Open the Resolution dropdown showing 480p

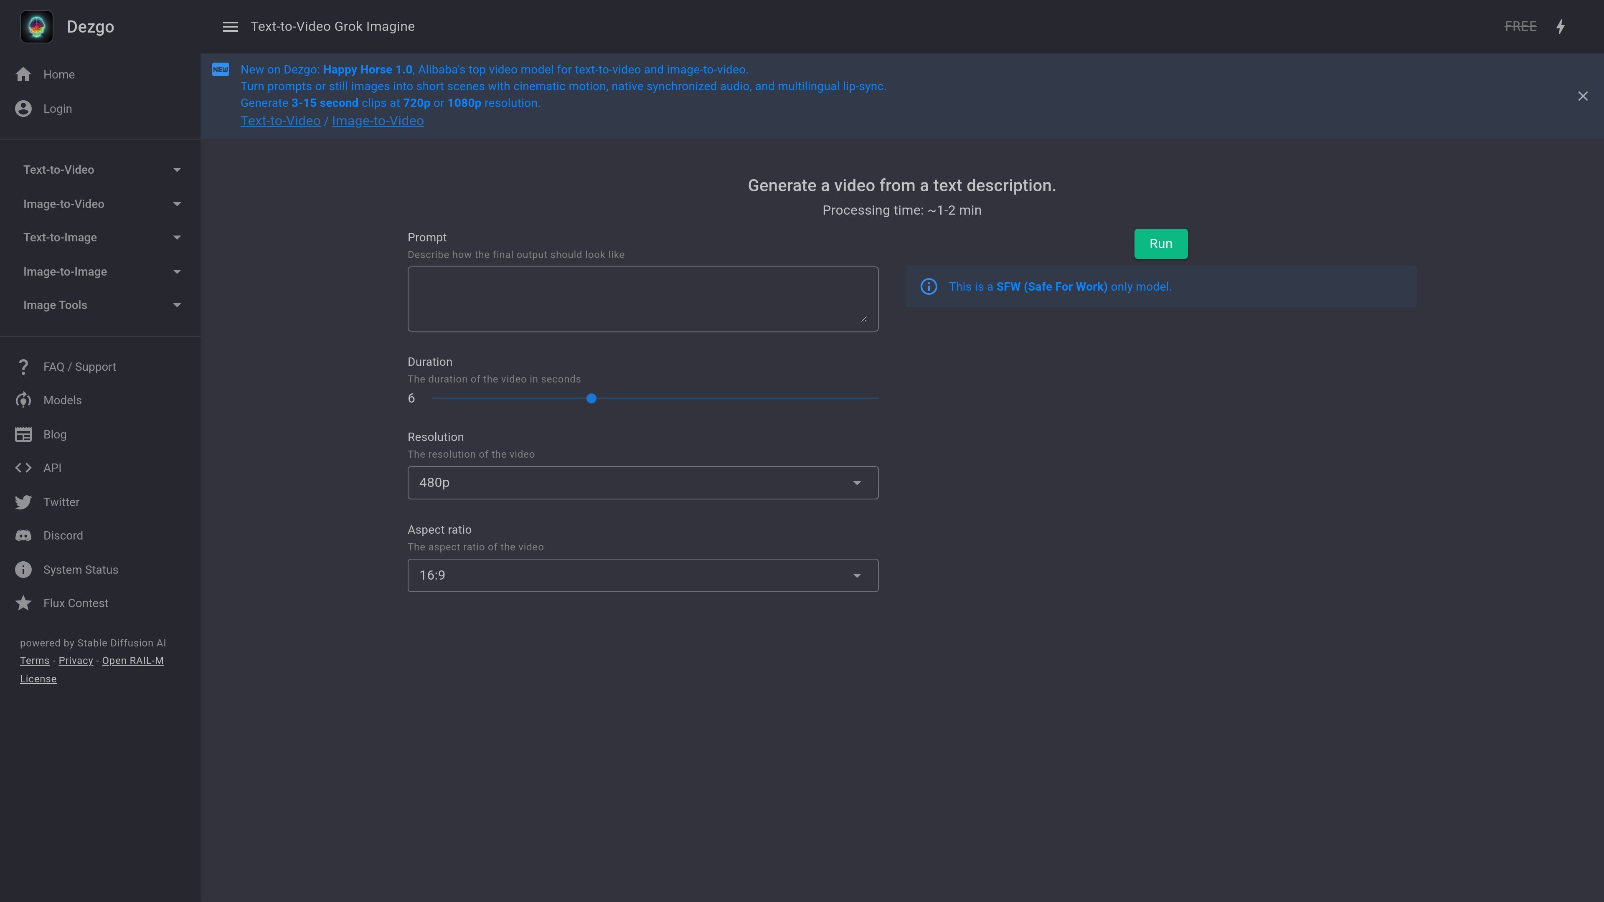click(642, 482)
